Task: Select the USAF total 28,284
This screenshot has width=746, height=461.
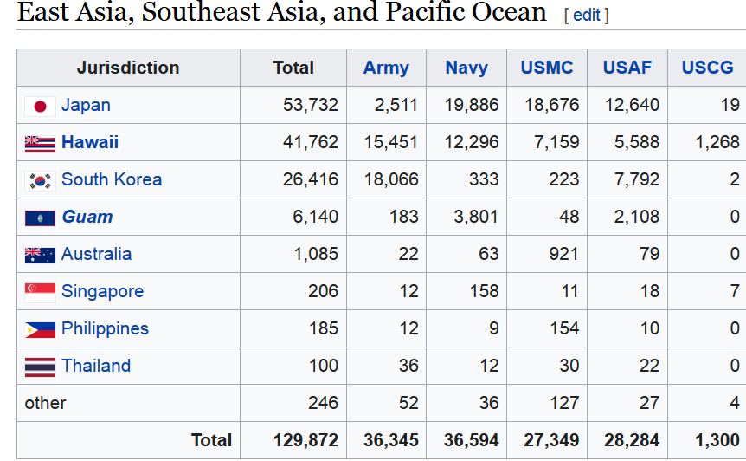Action: click(632, 440)
